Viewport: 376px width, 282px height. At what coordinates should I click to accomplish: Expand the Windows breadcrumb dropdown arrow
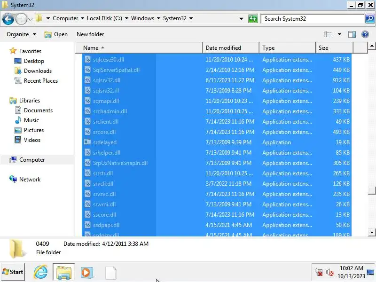coord(158,18)
